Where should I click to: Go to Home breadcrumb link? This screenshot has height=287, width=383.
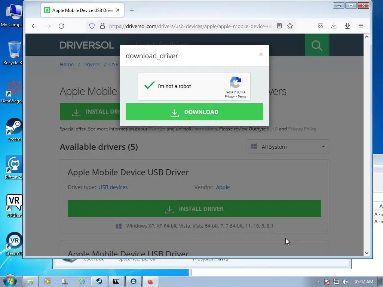67,64
